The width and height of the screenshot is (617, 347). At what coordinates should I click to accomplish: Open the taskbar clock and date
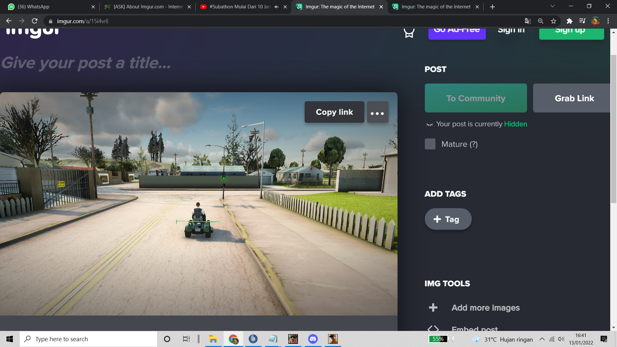581,339
